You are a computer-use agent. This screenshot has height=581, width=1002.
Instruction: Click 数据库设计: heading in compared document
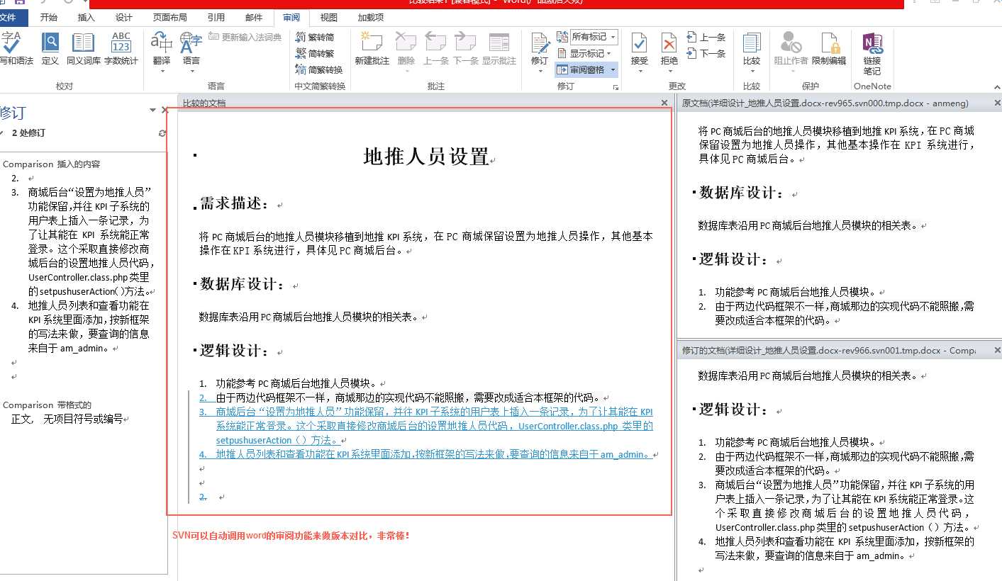pos(243,284)
